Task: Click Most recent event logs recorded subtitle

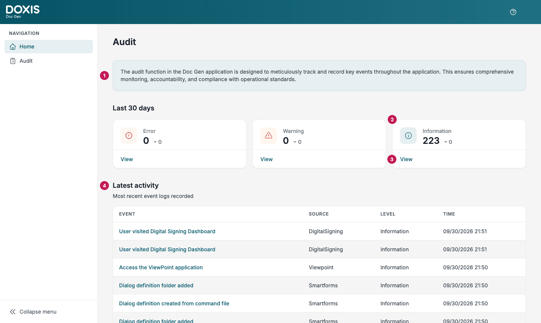Action: point(153,196)
